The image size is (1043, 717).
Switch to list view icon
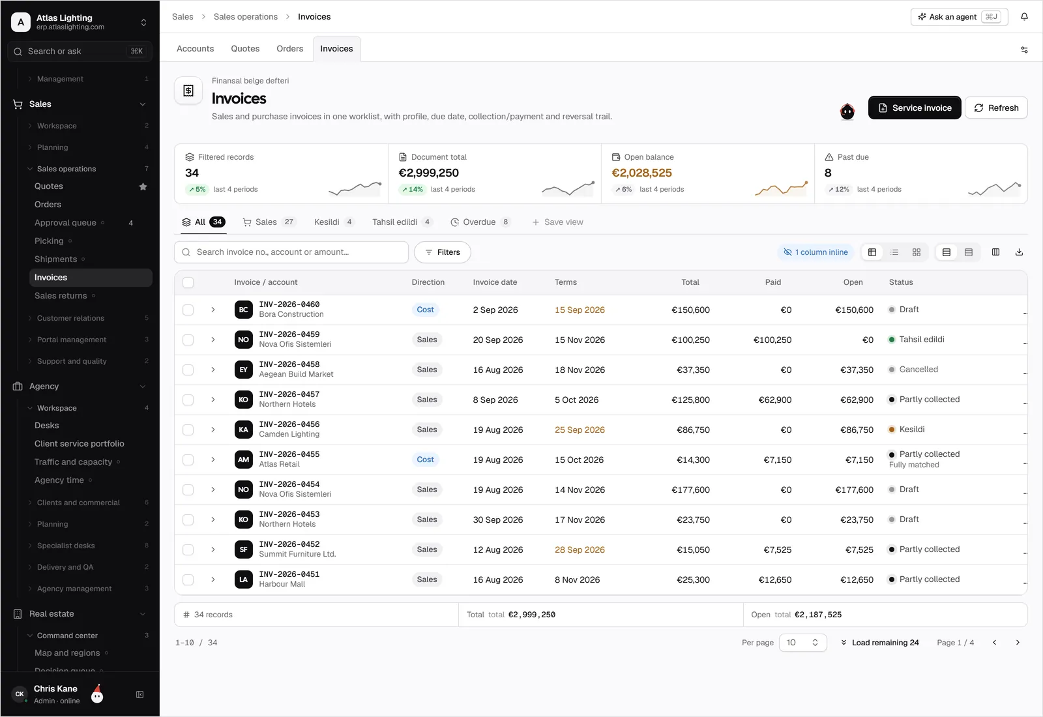point(894,252)
